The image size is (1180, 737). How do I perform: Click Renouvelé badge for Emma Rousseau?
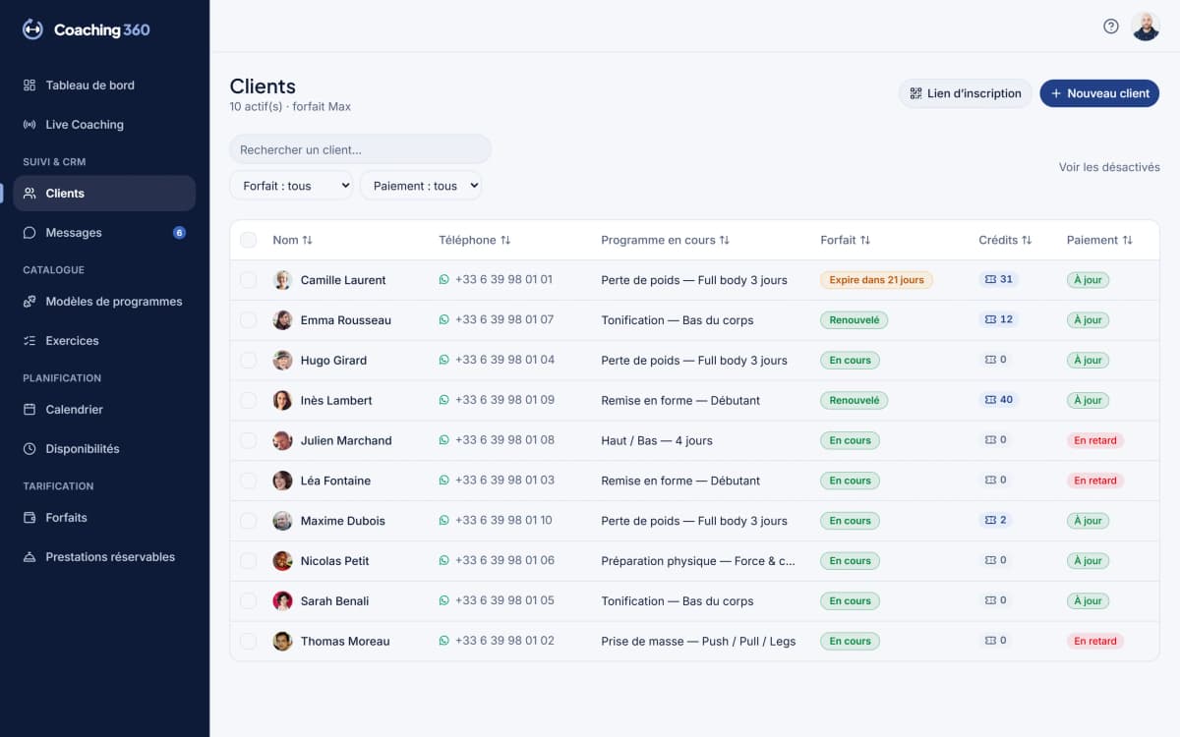855,320
